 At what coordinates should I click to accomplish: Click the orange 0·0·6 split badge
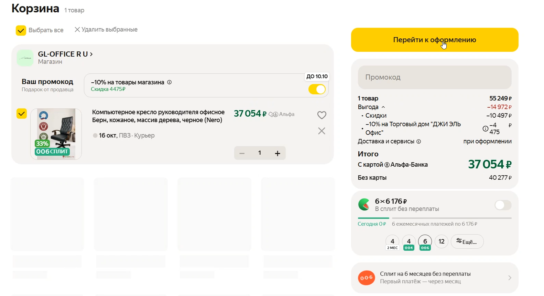pyautogui.click(x=366, y=278)
